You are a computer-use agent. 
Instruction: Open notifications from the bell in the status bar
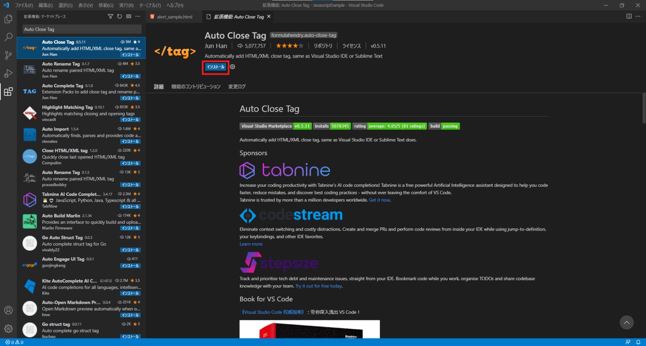click(639, 342)
